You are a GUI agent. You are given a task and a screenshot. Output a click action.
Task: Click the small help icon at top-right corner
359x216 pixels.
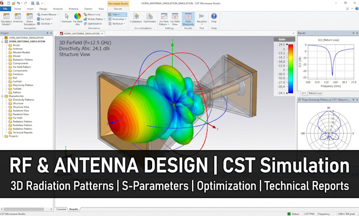pyautogui.click(x=357, y=8)
